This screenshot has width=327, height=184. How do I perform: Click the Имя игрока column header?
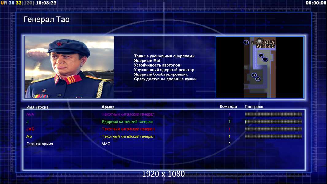[37, 107]
